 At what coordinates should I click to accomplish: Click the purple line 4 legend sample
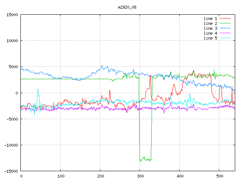tap(225, 33)
